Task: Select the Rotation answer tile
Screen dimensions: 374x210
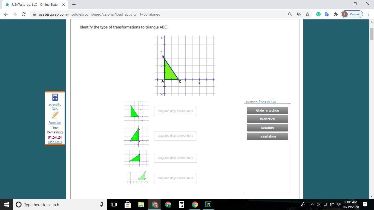Action: [x=267, y=128]
